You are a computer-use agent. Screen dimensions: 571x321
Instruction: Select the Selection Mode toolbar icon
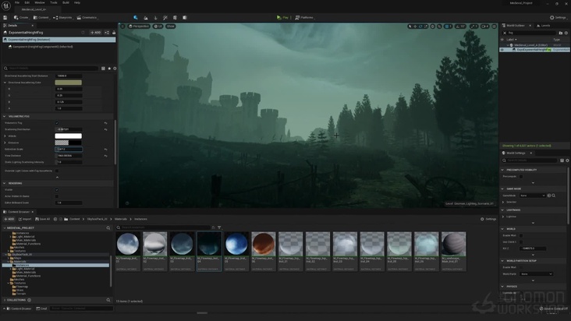point(136,16)
